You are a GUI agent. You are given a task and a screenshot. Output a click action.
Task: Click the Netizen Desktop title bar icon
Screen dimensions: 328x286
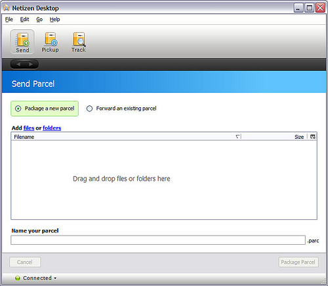[7, 8]
